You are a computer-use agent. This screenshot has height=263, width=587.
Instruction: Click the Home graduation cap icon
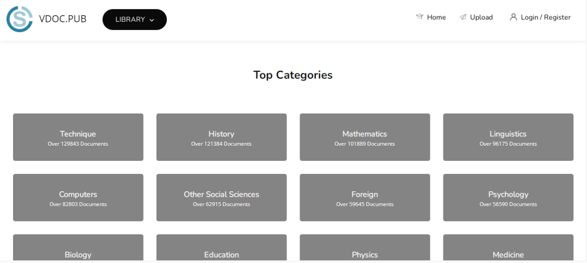(420, 17)
